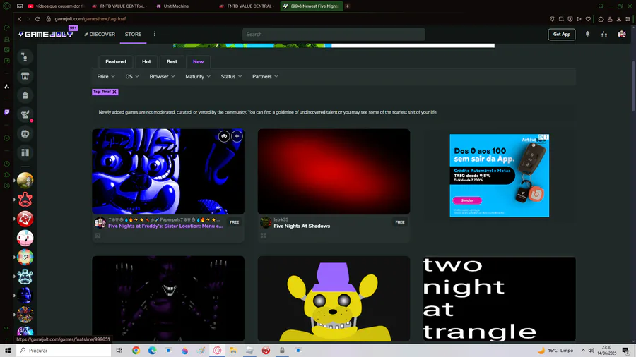
Task: Expand the OS filter dropdown
Action: tap(132, 76)
